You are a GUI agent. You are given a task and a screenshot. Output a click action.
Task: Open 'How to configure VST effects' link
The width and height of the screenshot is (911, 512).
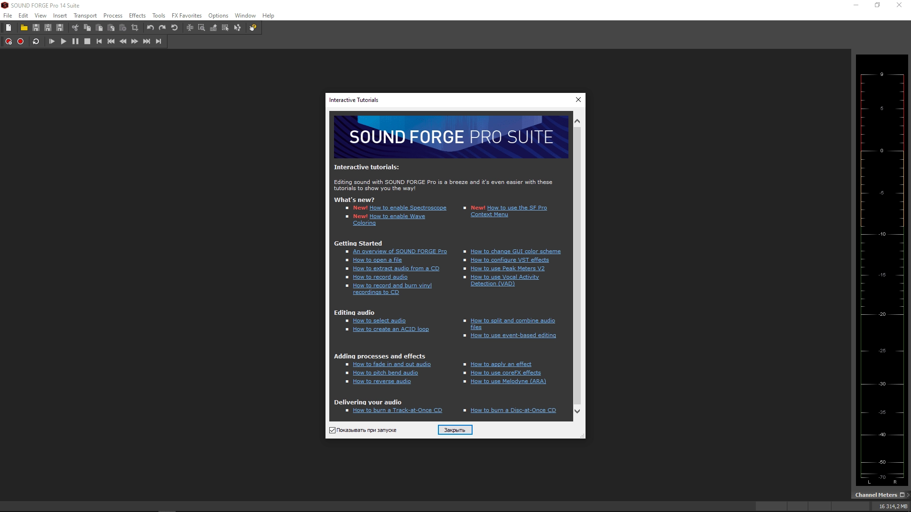click(510, 260)
